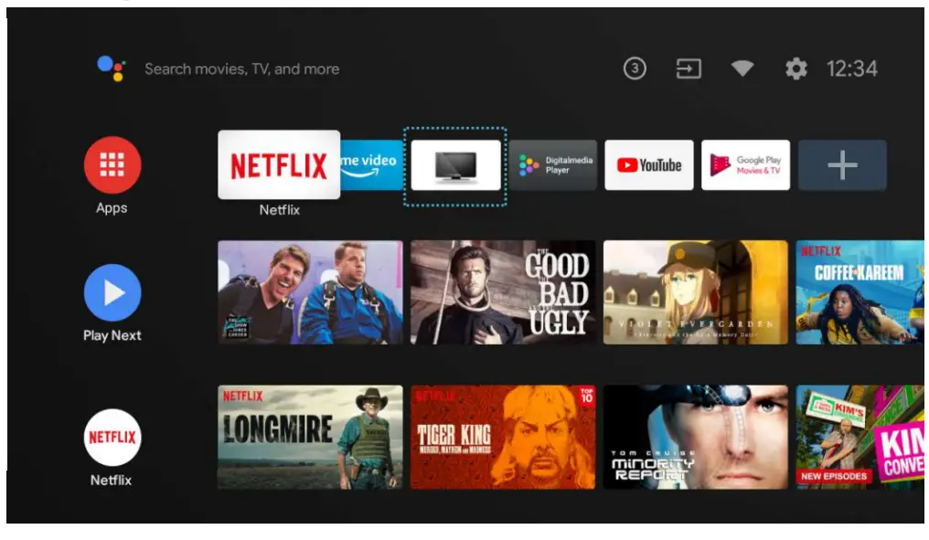Screen dimensions: 929x540
Task: Open the Netflix channel row icon
Action: click(112, 436)
